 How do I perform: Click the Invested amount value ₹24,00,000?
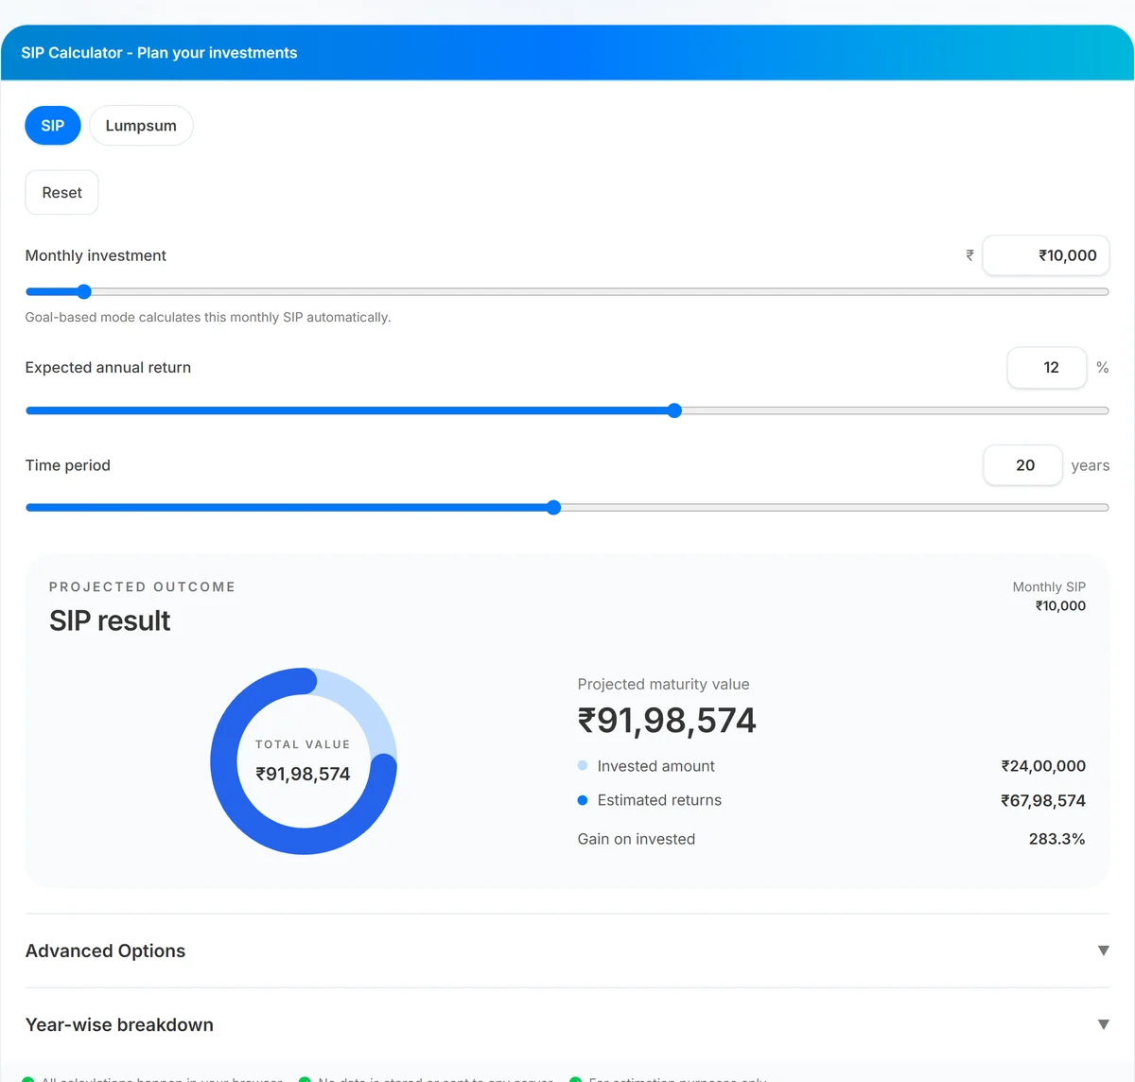coord(1043,766)
